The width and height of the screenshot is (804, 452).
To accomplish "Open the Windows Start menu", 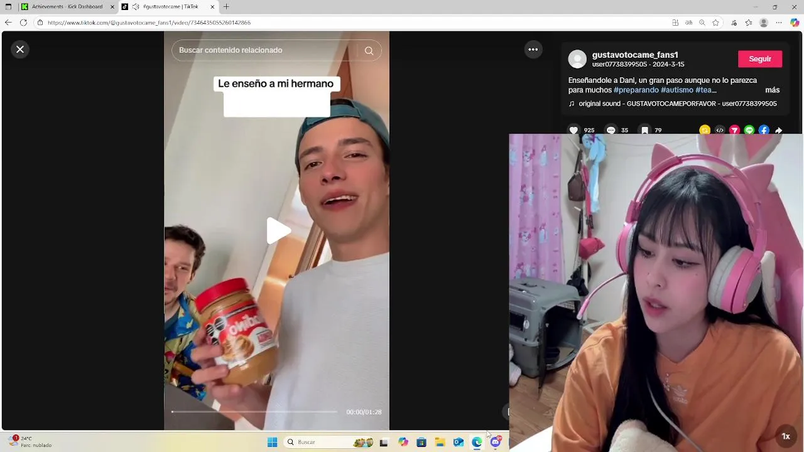I will point(272,443).
